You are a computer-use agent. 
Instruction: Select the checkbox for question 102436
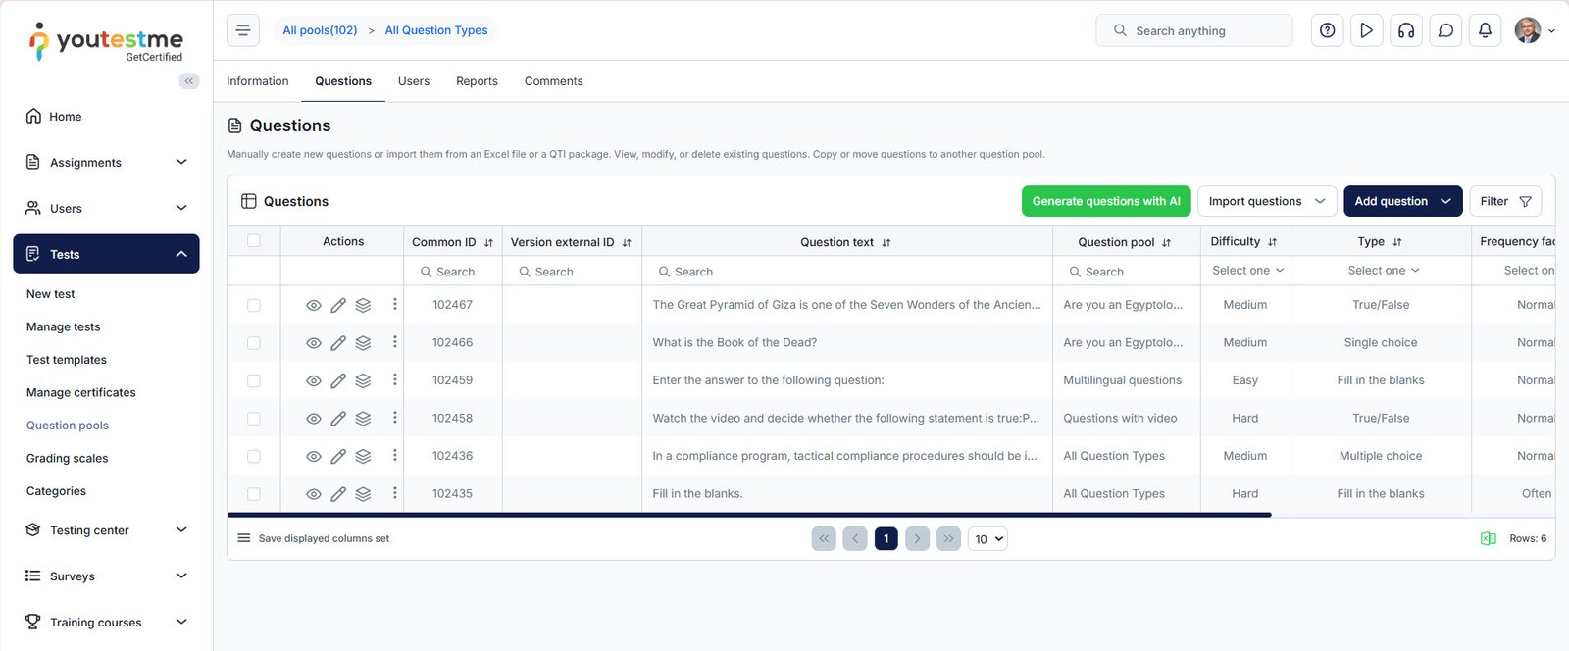(x=254, y=456)
